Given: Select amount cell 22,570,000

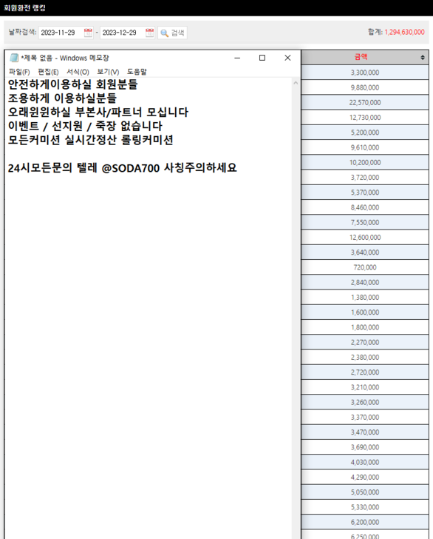Looking at the screenshot, I should pyautogui.click(x=365, y=102).
